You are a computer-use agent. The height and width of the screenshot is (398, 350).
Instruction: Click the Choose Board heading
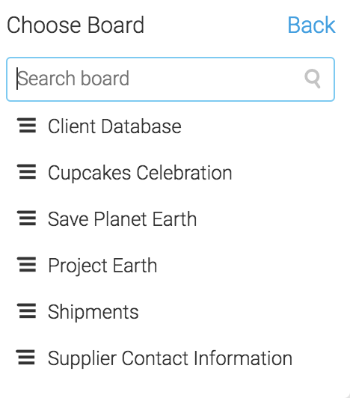[76, 25]
